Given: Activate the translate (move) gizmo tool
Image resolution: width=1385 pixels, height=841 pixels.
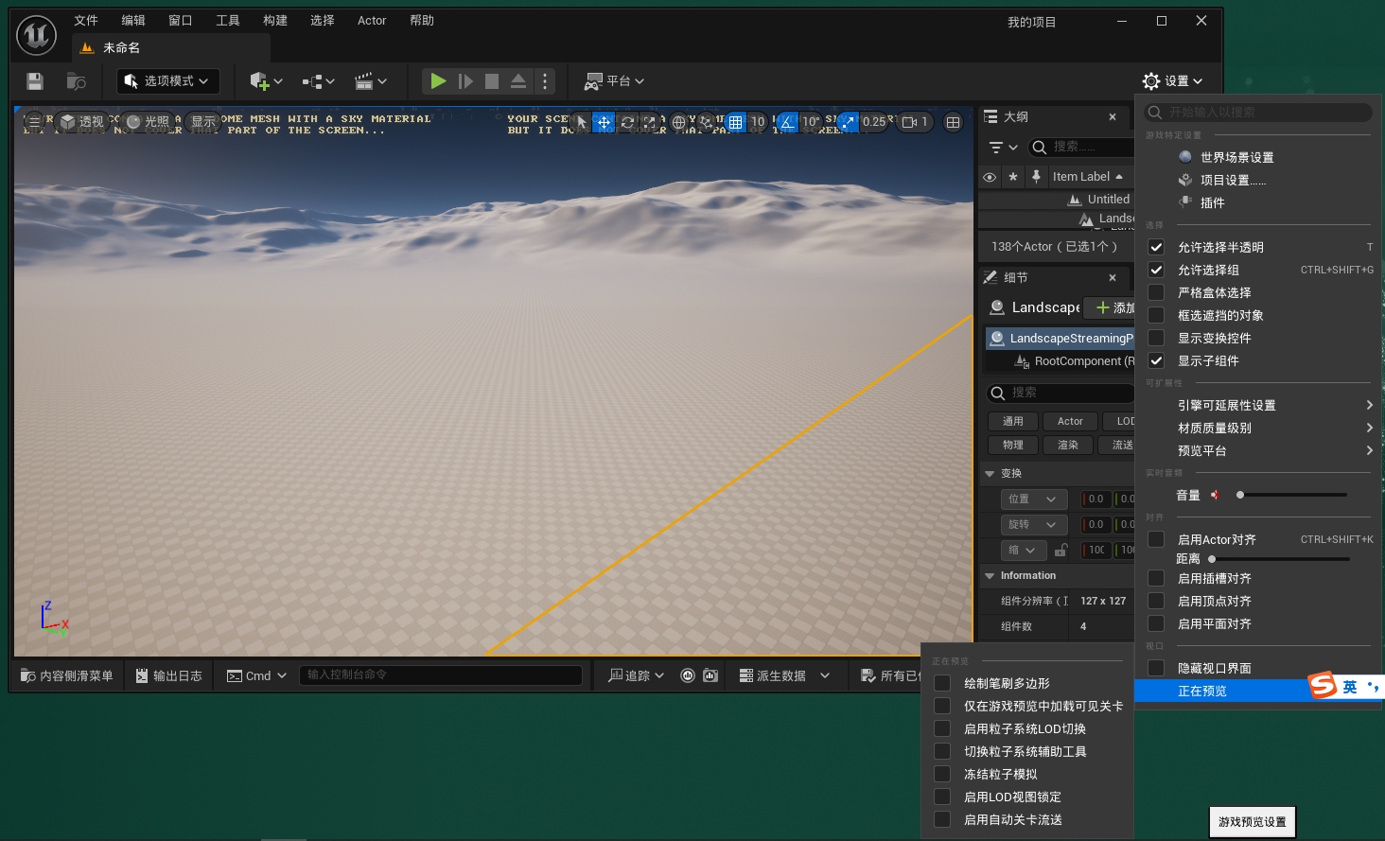Looking at the screenshot, I should pos(604,122).
